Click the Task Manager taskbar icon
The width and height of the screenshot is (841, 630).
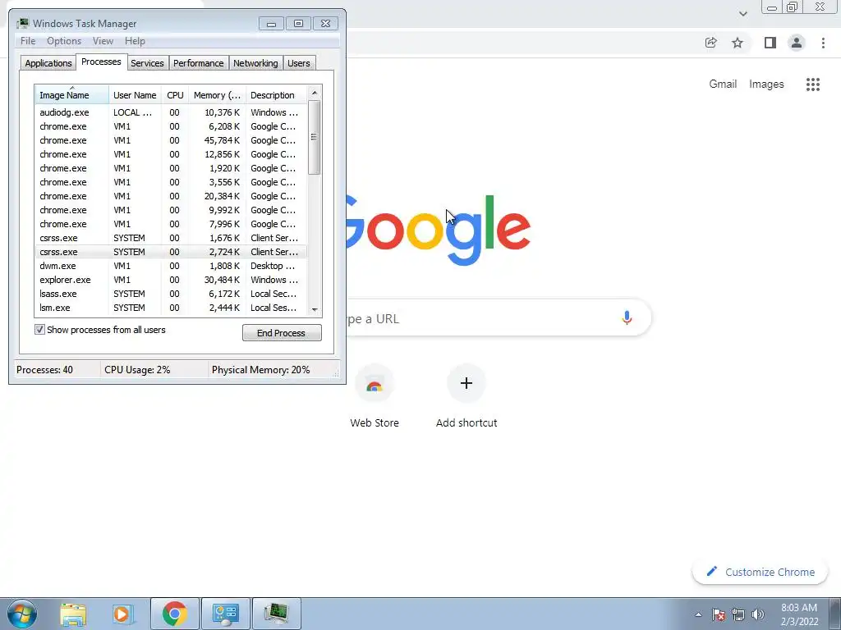(x=276, y=614)
